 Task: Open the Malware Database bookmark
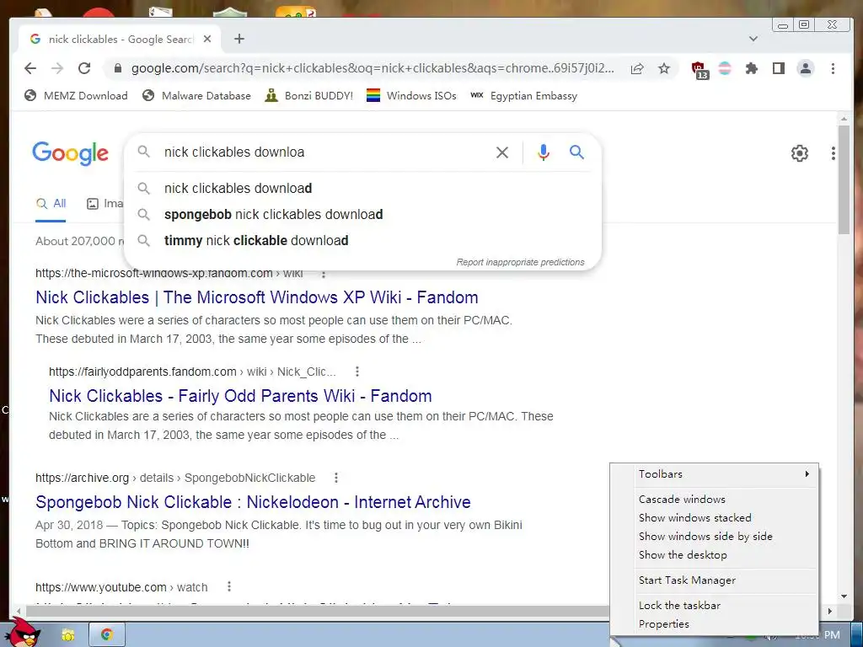click(x=196, y=96)
